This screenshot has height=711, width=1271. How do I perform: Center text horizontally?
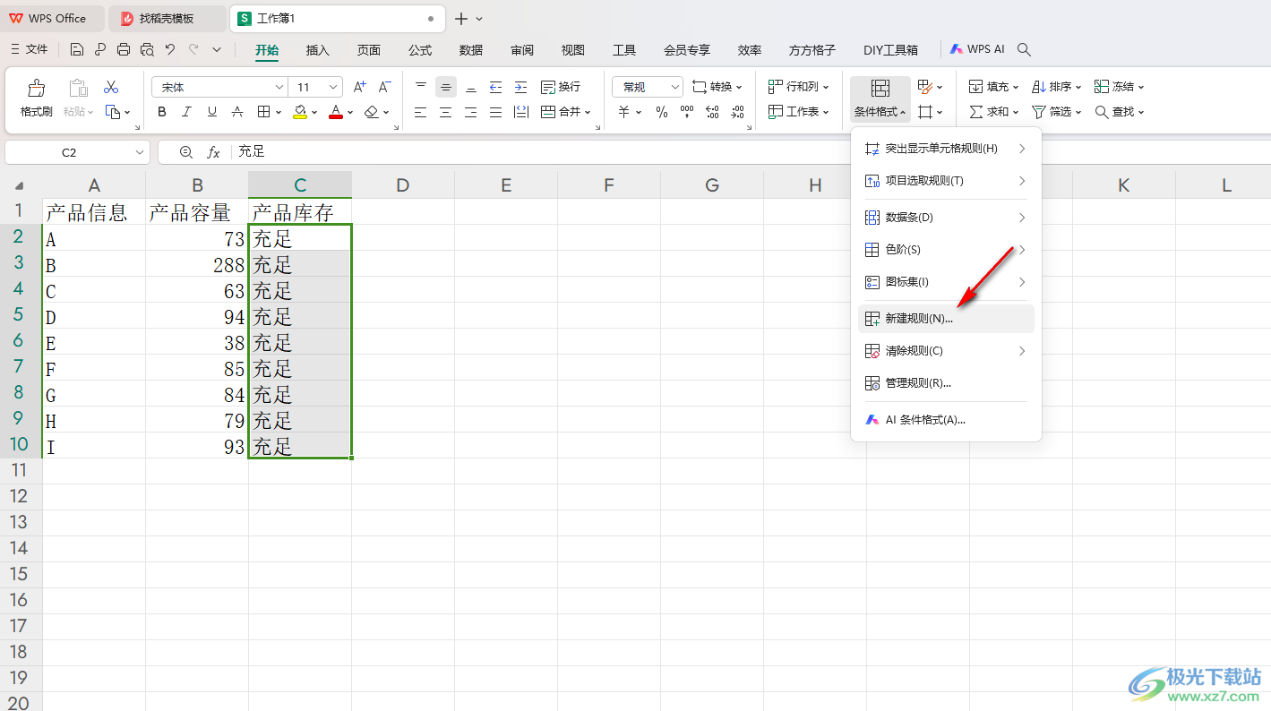coord(446,112)
